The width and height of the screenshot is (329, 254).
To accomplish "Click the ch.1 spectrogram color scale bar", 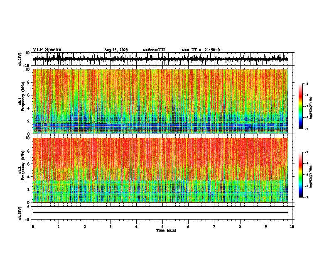I will click(300, 106).
